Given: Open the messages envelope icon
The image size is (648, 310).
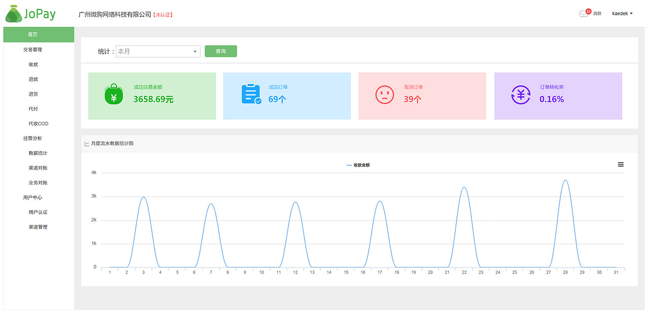Looking at the screenshot, I should pyautogui.click(x=583, y=14).
